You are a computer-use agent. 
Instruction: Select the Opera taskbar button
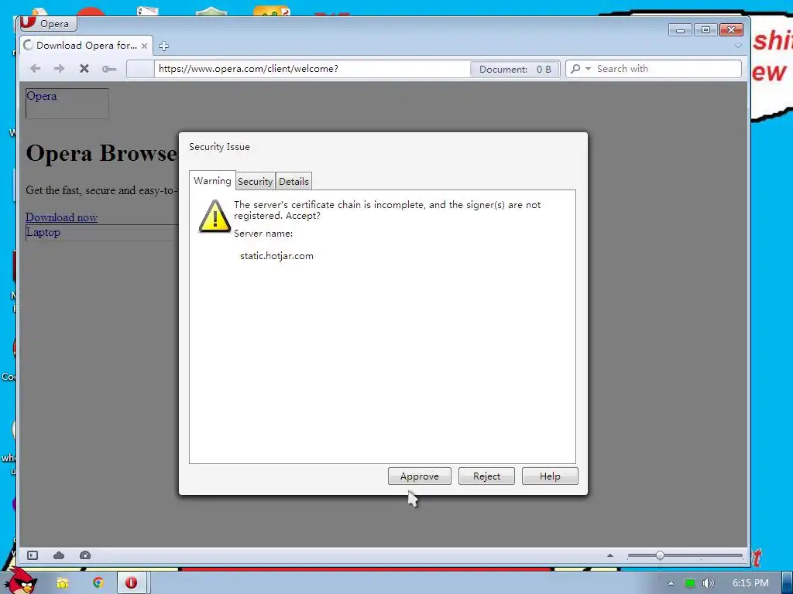point(132,583)
